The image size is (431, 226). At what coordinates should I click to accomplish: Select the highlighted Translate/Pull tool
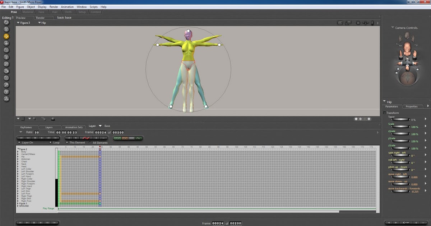point(6,36)
